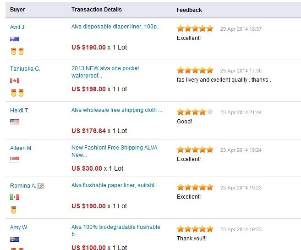Click Aileen M.'s Singapore flag icon

coord(15,160)
